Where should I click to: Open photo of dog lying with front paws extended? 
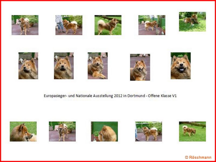[98, 66]
